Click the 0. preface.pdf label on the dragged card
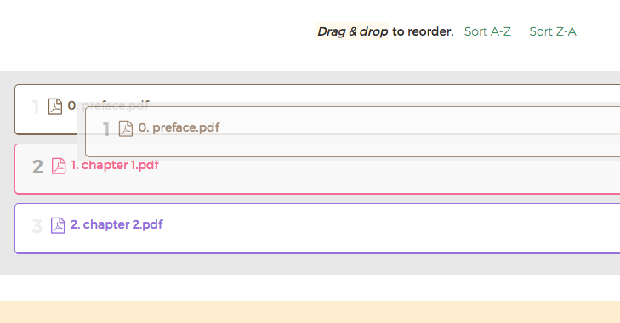 [179, 127]
